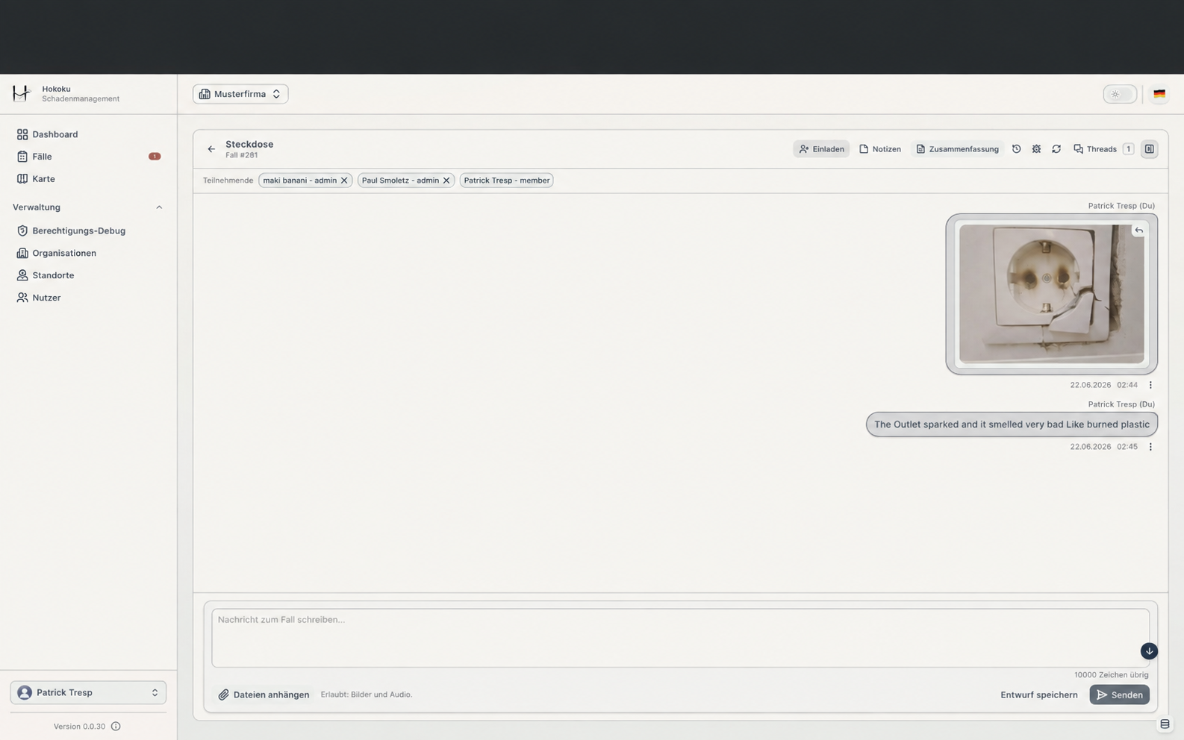Open the Fälle section
This screenshot has height=740, width=1184.
88,157
